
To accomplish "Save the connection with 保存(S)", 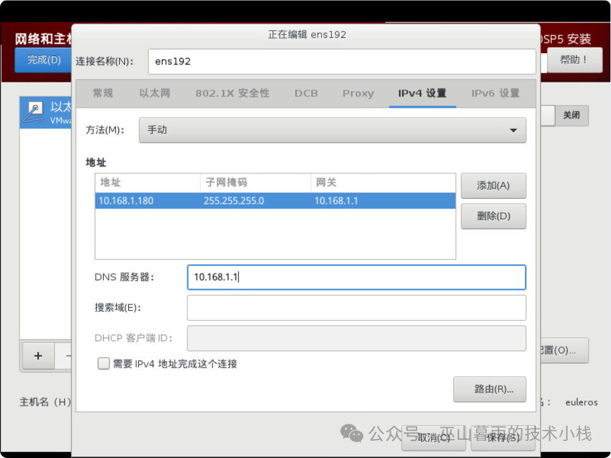I will pyautogui.click(x=504, y=438).
